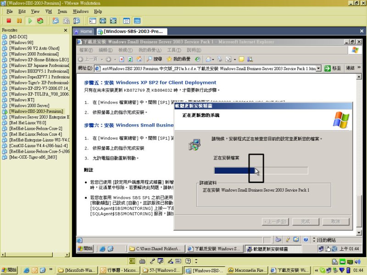Enter full screen mode from VMware toolbar
The width and height of the screenshot is (367, 275).
pos(103,21)
